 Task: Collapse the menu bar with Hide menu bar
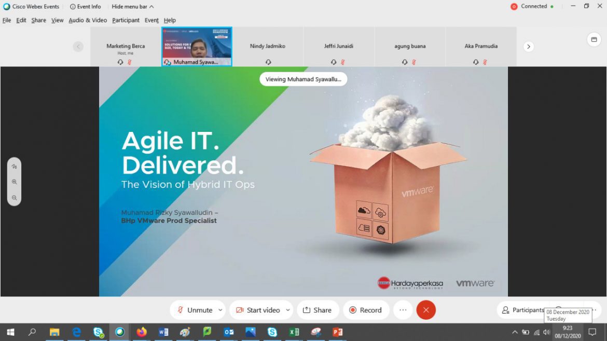click(x=133, y=7)
